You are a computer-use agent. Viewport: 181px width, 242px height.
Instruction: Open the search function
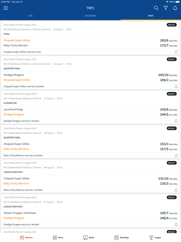(x=156, y=8)
